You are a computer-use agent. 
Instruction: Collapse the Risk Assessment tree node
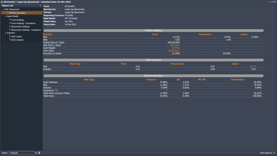click(x=3, y=9)
